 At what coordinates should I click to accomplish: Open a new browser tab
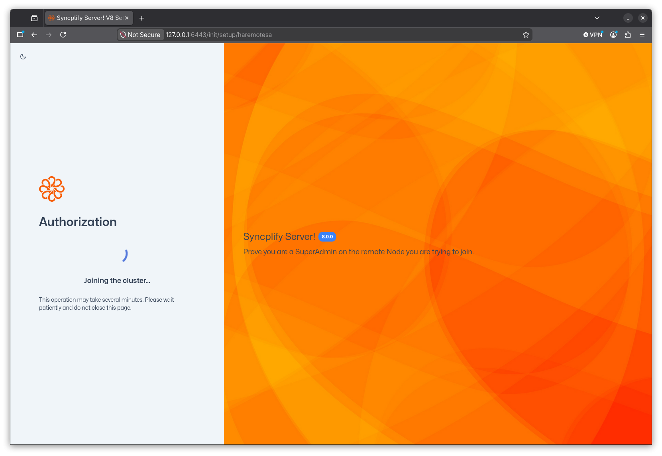141,18
